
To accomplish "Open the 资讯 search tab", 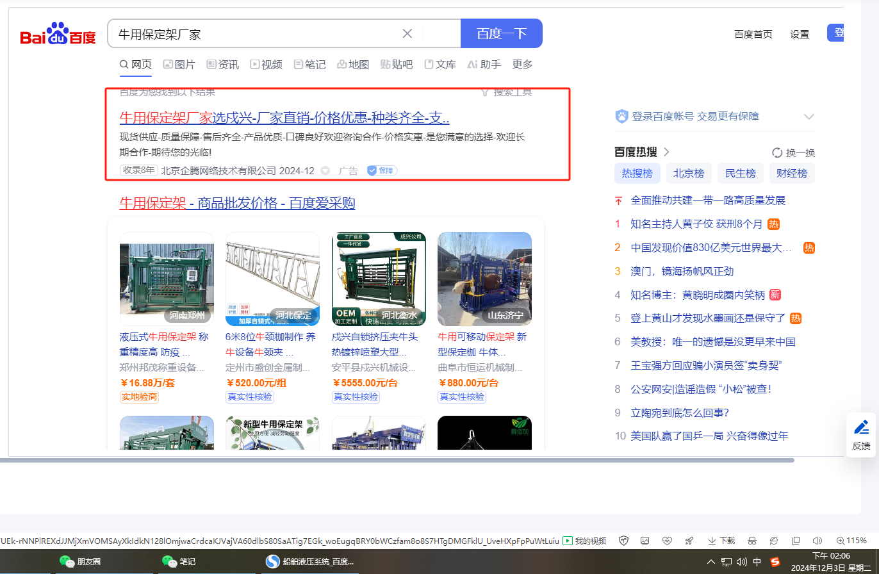I will 222,64.
